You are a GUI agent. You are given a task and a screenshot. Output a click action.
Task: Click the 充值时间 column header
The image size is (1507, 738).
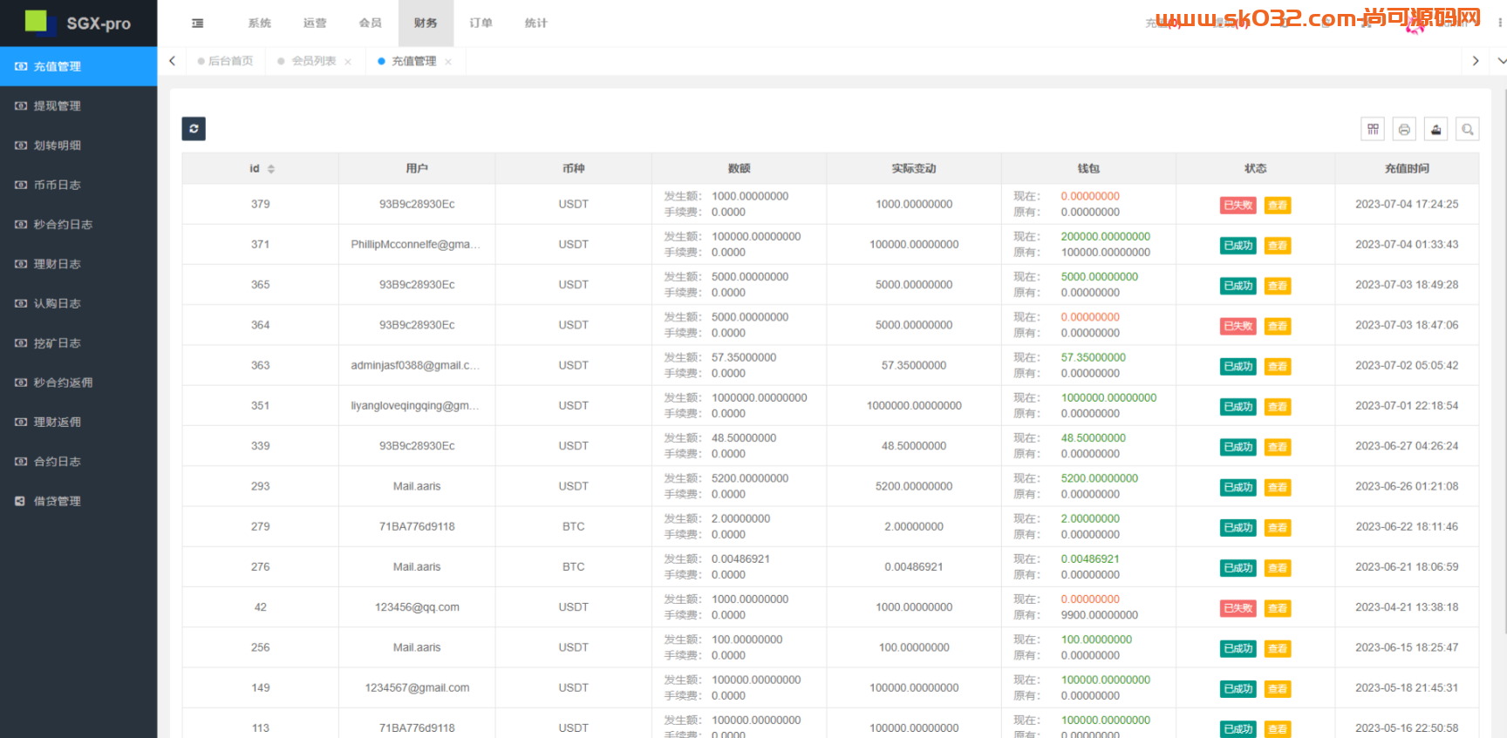(1407, 169)
